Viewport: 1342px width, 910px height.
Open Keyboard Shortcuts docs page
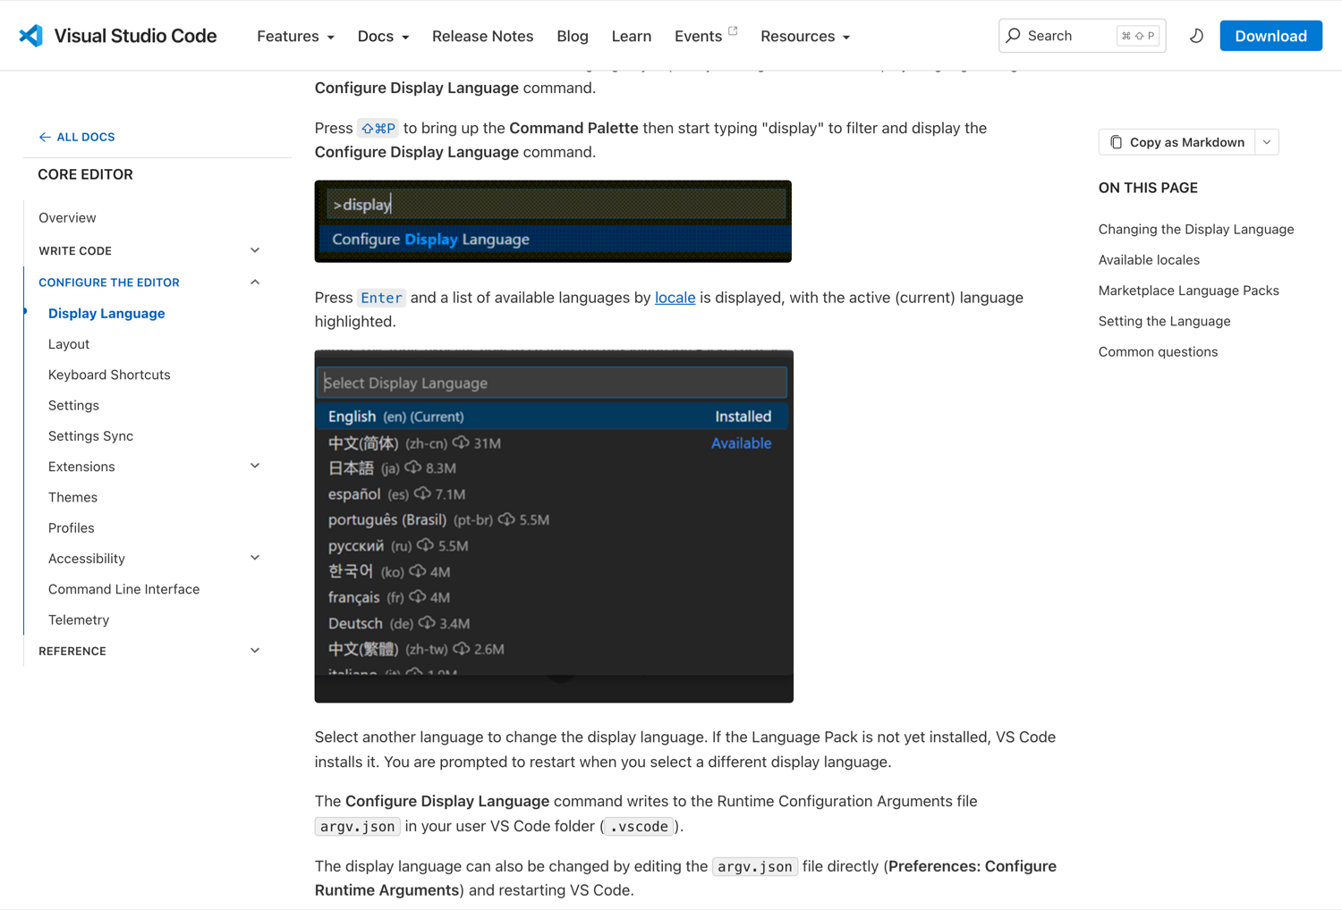(109, 375)
